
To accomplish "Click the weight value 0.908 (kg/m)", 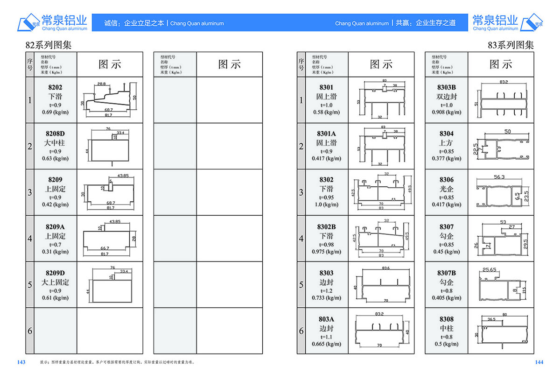I will [x=447, y=113].
